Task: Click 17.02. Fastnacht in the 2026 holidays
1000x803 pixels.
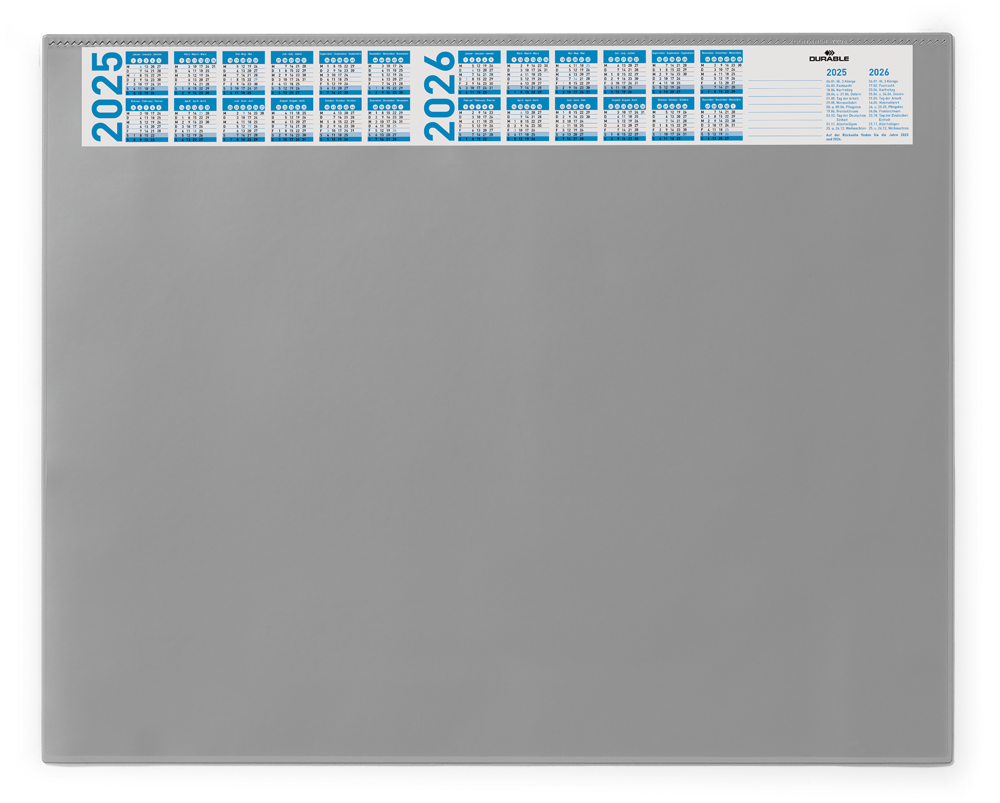Action: [x=881, y=86]
